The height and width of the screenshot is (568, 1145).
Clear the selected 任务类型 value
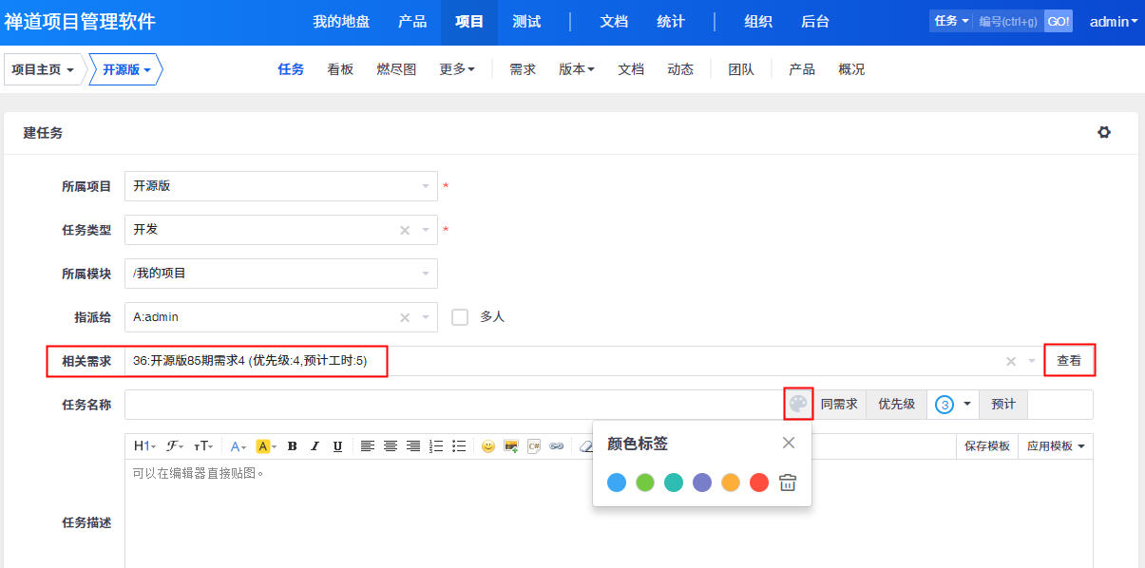click(x=405, y=230)
